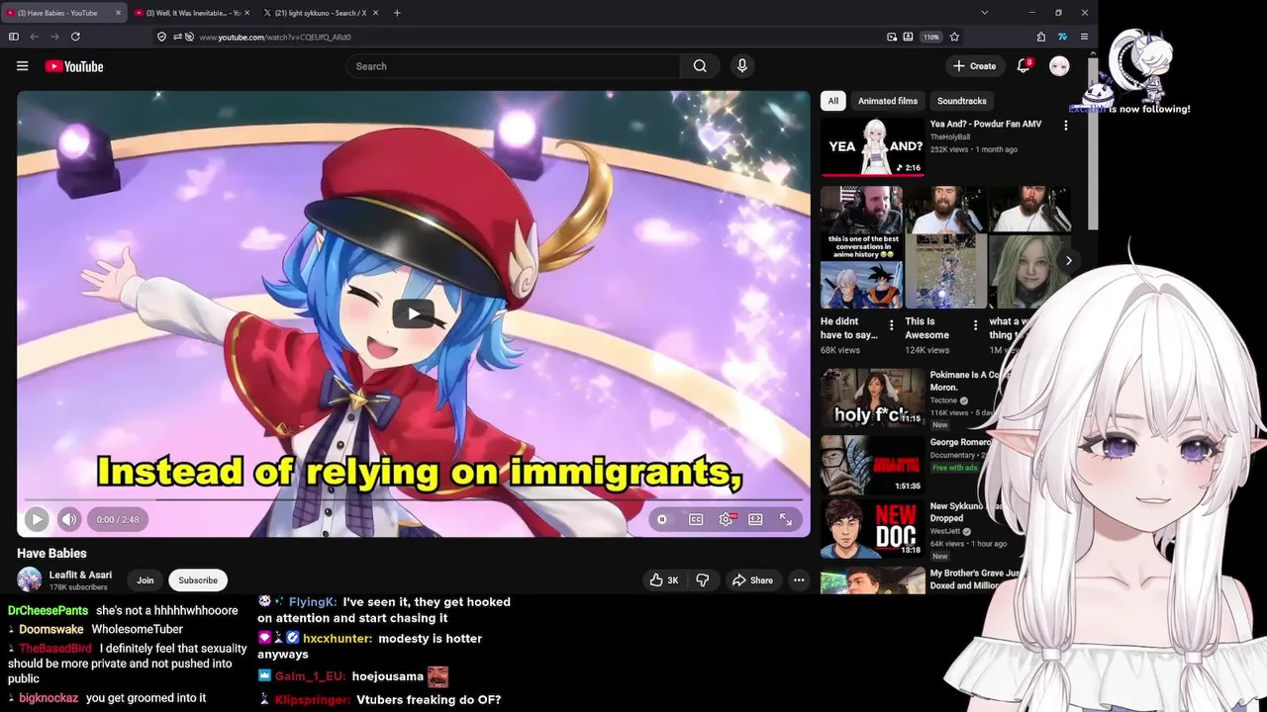Open options menu for Yea And? video
This screenshot has height=712, width=1267.
1066,126
